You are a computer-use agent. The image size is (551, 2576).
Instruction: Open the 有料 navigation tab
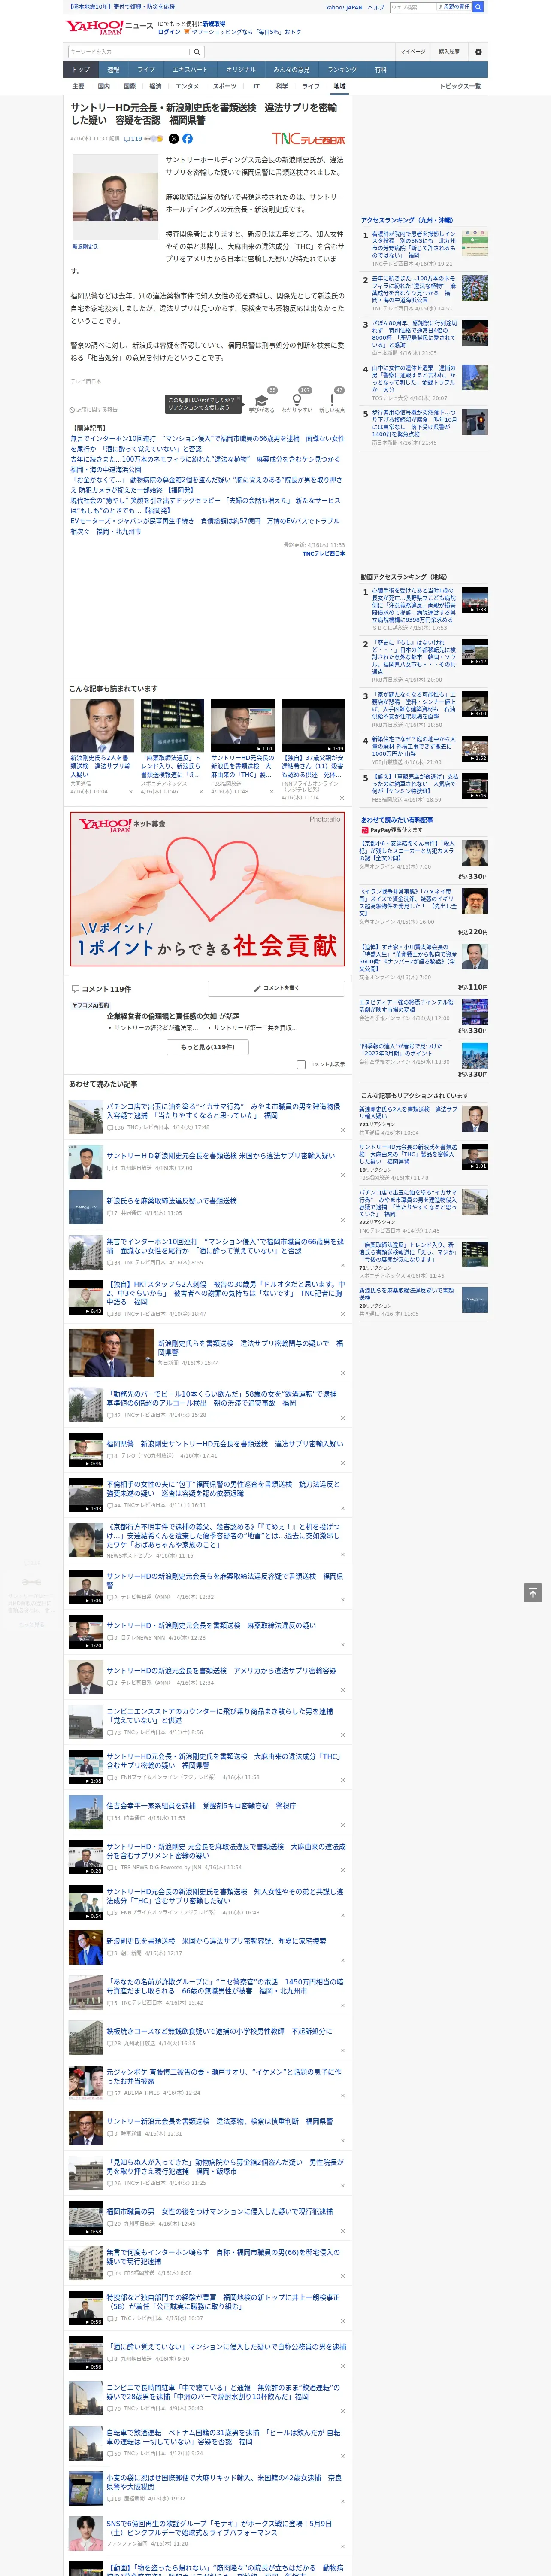point(380,70)
